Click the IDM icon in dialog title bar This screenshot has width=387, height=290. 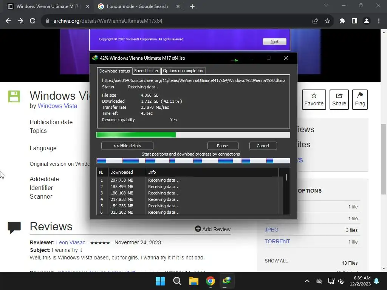pyautogui.click(x=95, y=58)
